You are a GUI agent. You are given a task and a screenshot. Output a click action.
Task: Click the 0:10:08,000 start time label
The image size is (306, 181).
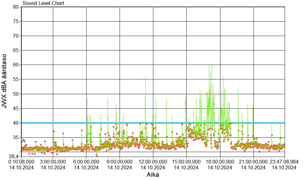(21, 162)
